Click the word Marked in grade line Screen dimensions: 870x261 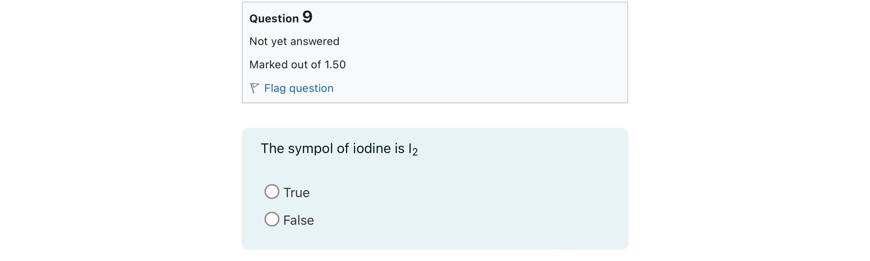click(x=269, y=65)
